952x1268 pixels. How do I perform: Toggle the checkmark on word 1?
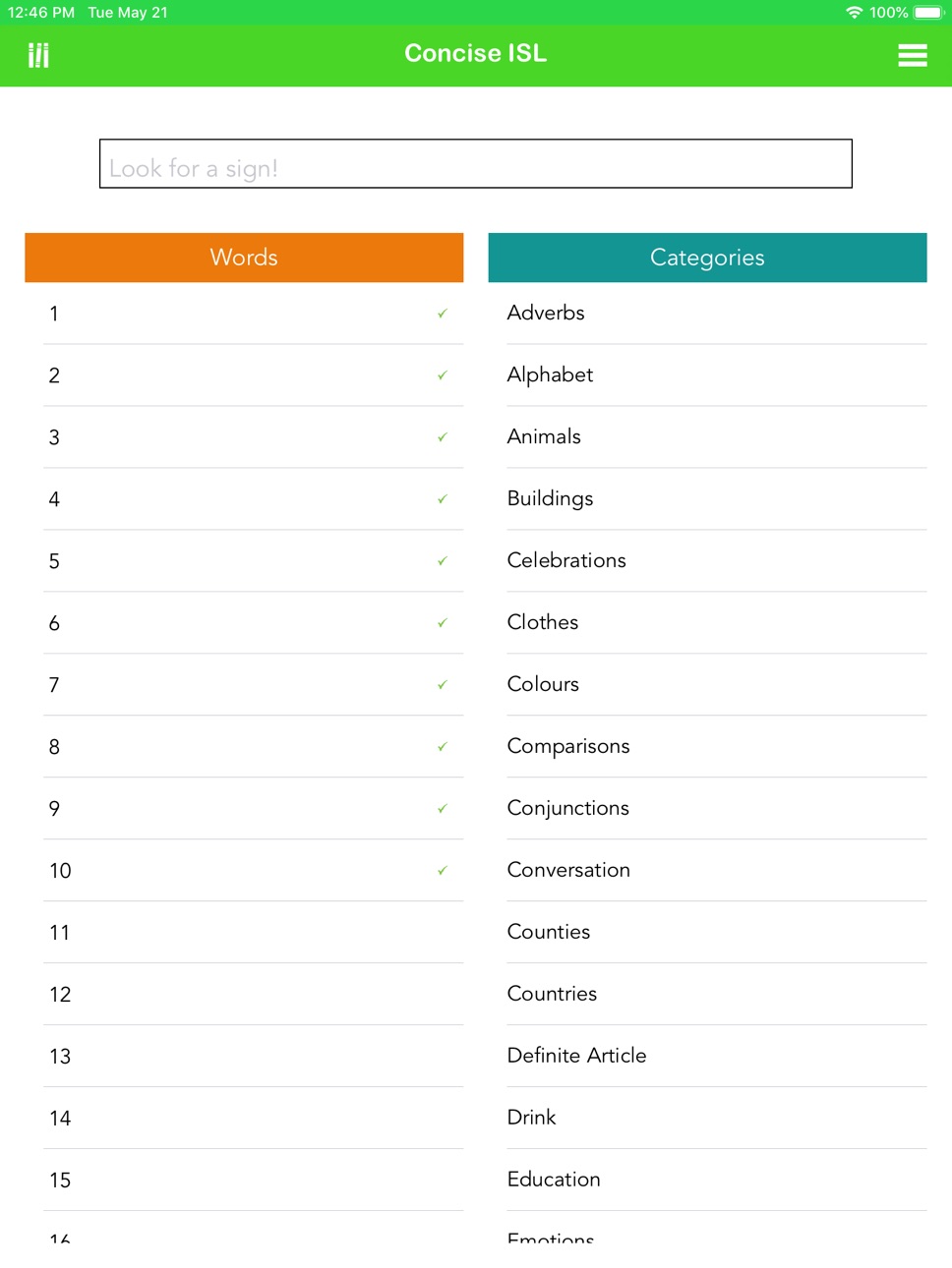[443, 314]
